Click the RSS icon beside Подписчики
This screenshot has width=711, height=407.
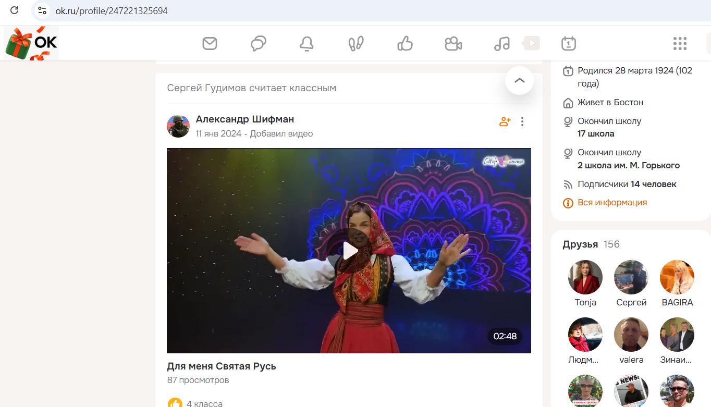(568, 184)
